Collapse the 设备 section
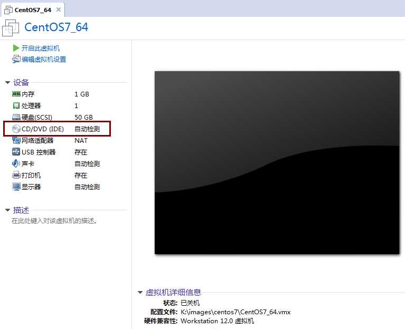 coord(7,82)
